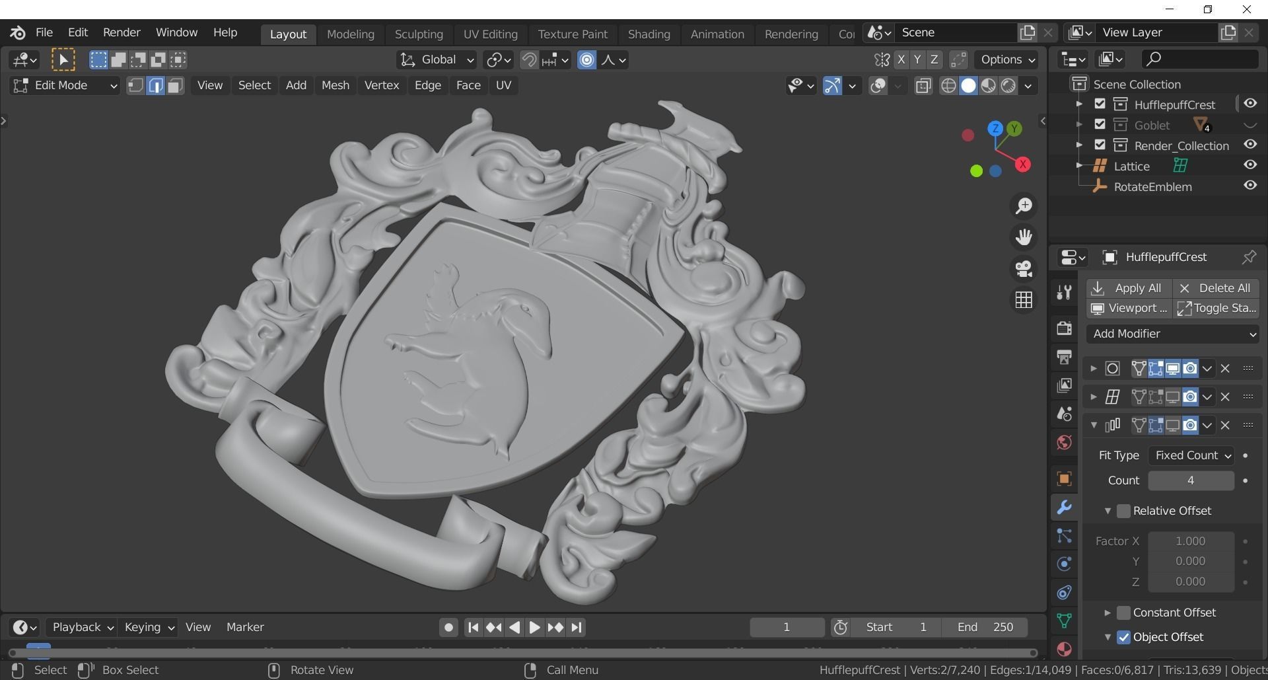The height and width of the screenshot is (680, 1268).
Task: Open the Playback dropdown
Action: click(x=82, y=627)
